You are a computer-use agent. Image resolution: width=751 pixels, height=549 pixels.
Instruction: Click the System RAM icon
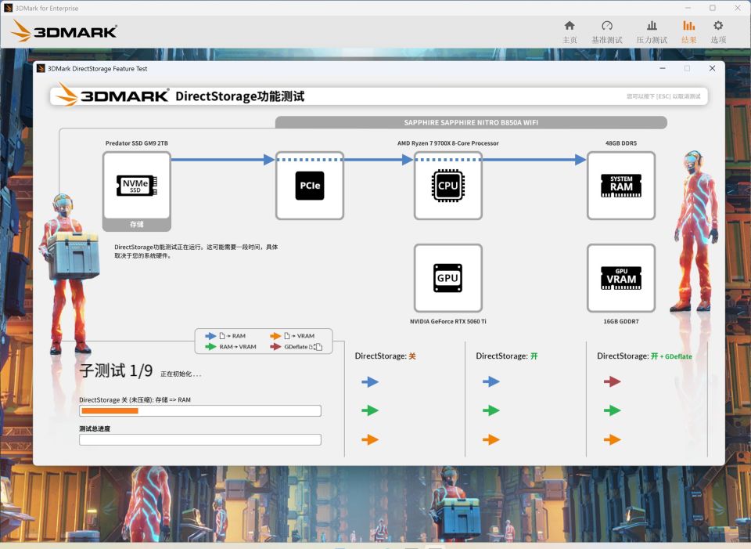tap(621, 186)
